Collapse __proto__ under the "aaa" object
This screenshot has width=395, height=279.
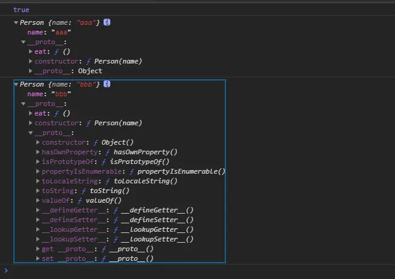pyautogui.click(x=23, y=42)
